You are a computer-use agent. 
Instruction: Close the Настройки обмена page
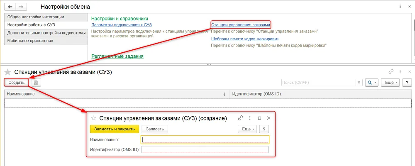[410, 6]
